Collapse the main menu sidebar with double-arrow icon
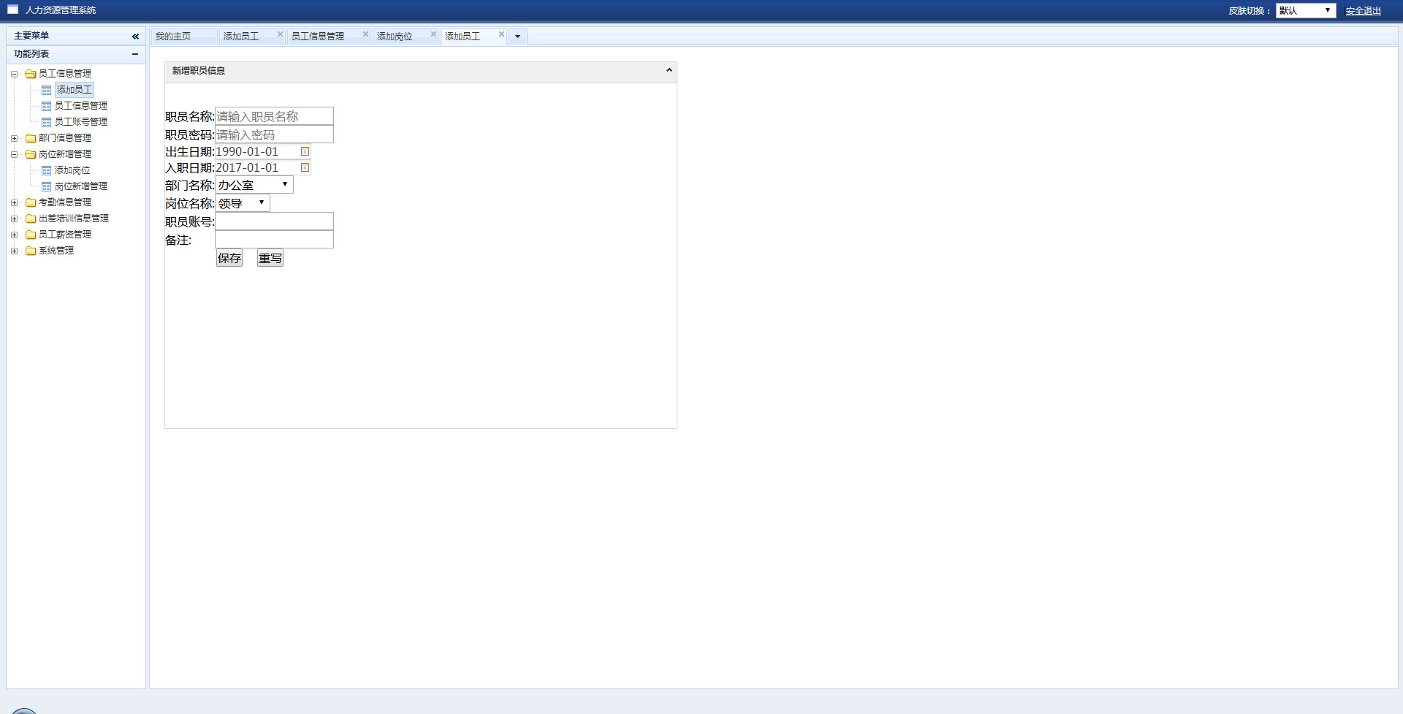The image size is (1403, 714). (135, 36)
